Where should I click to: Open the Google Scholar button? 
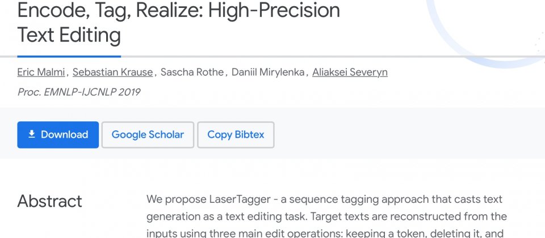pyautogui.click(x=148, y=135)
